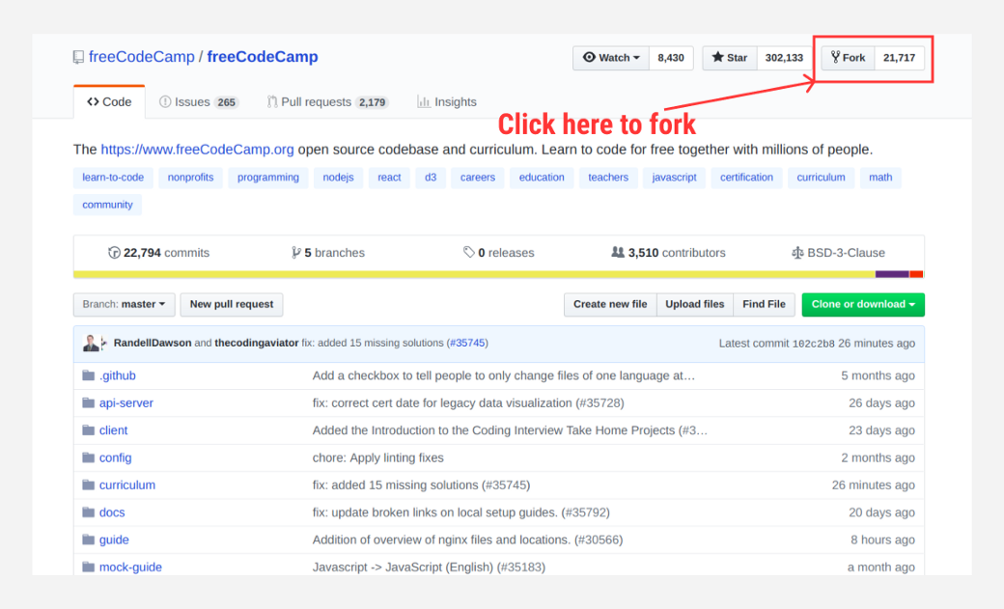This screenshot has height=609, width=1004.
Task: Click the New pull request button
Action: [232, 304]
